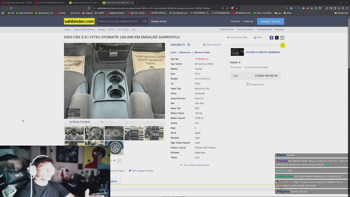Select the steering wheel thumbnail
This screenshot has height=197, width=350.
pyautogui.click(x=94, y=133)
